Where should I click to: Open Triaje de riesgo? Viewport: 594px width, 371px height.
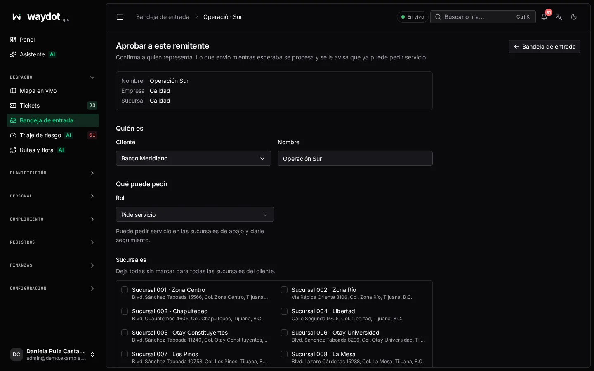tap(53, 135)
